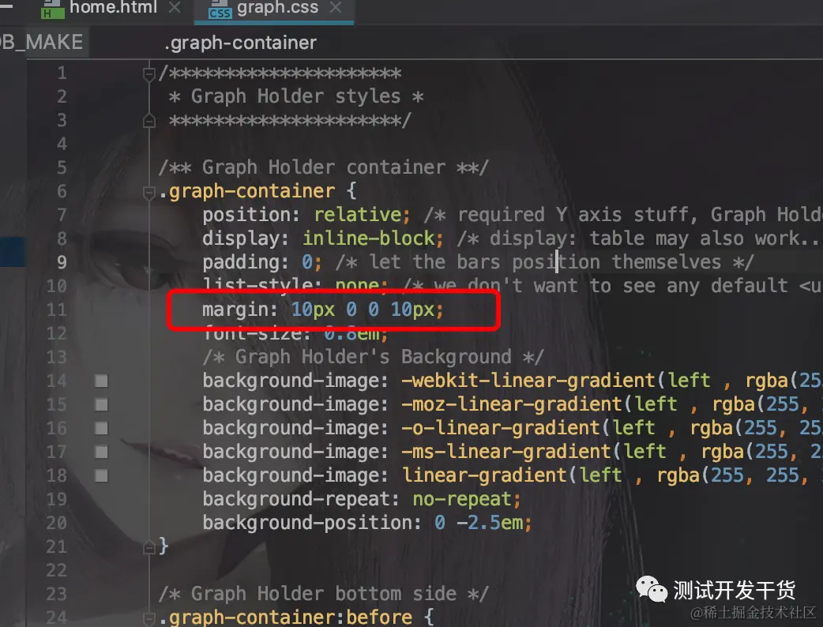Screen dimensions: 823x627
Task: Collapse the .graph-container rule at line 6
Action: [x=149, y=192]
